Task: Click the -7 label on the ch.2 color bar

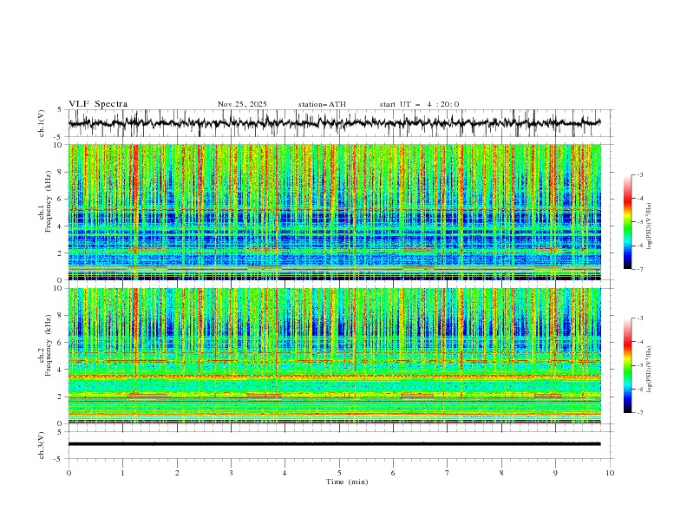Action: coord(639,413)
